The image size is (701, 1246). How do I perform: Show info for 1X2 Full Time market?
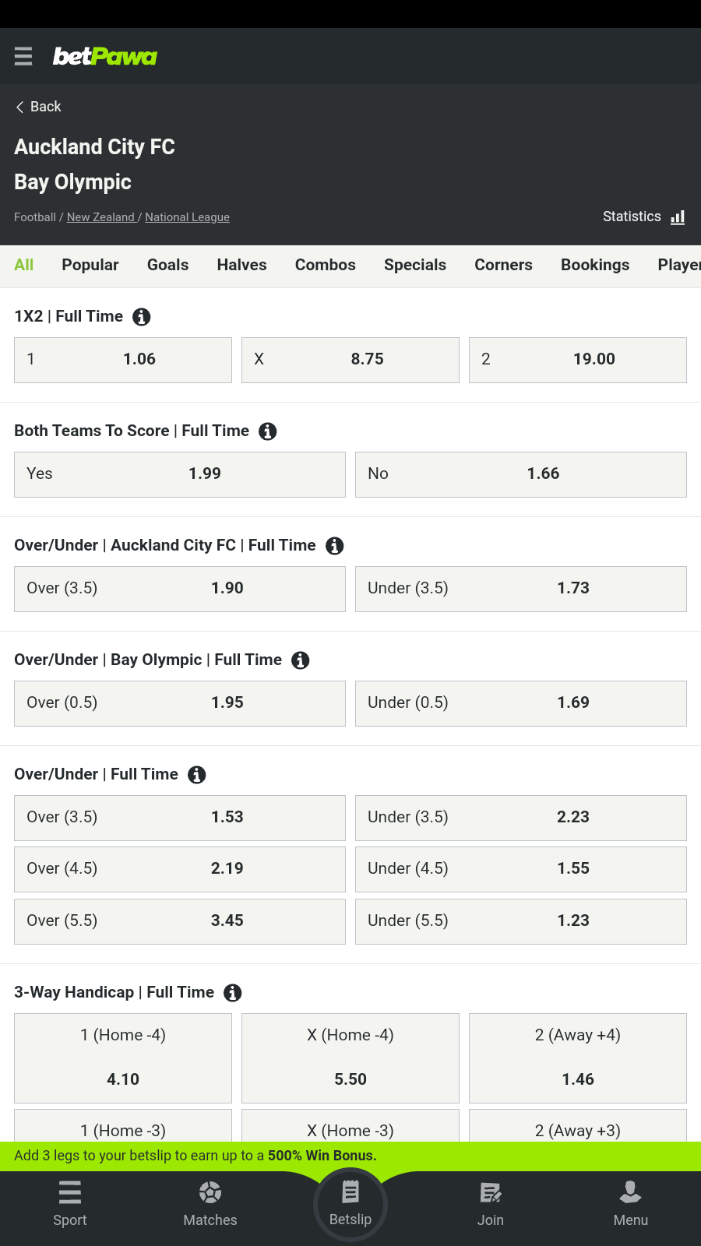pyautogui.click(x=141, y=317)
